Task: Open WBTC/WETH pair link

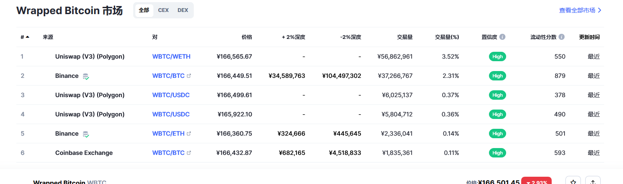Action: coord(171,56)
